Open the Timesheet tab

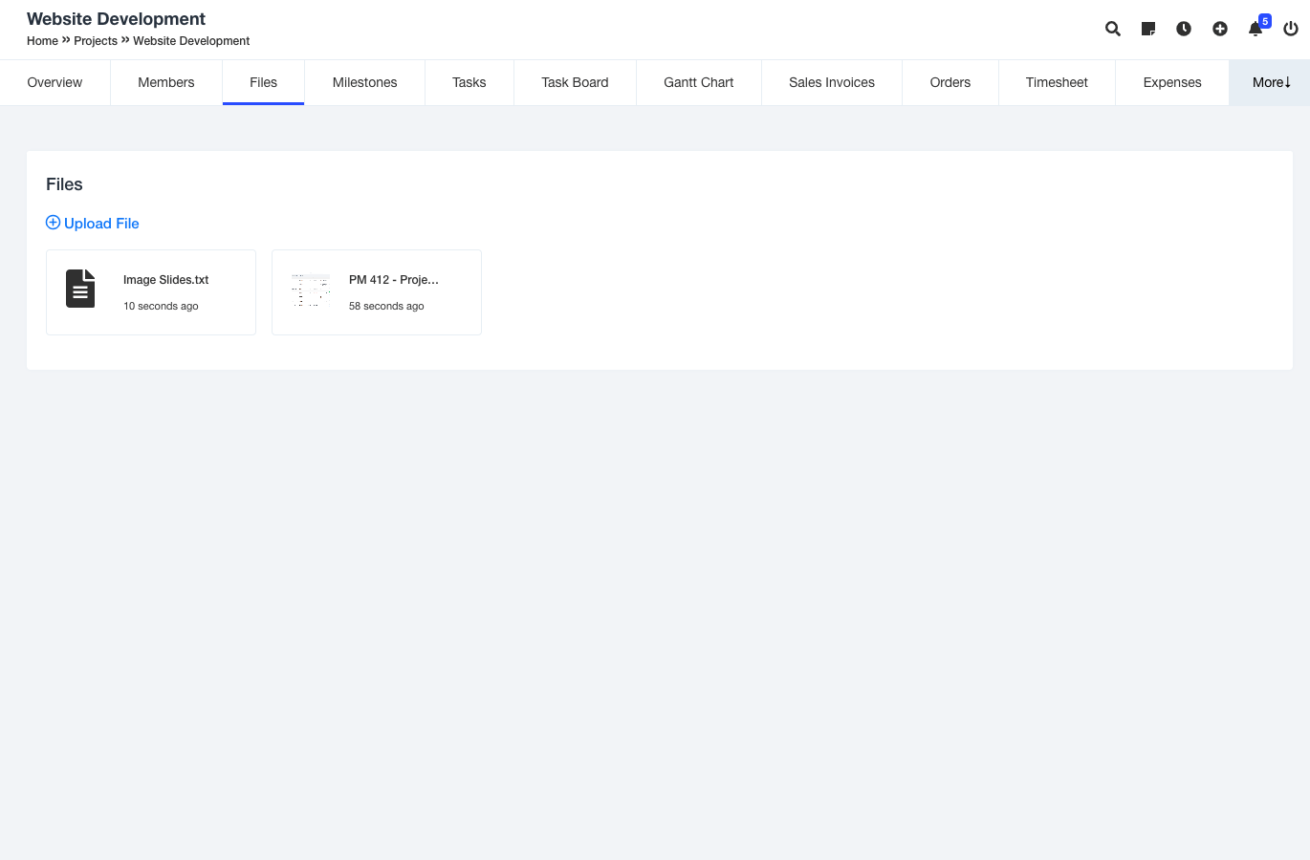[x=1057, y=82]
